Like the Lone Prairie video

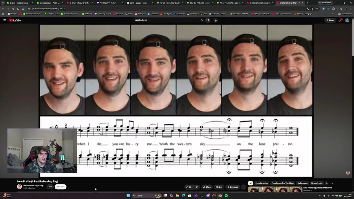189,187
